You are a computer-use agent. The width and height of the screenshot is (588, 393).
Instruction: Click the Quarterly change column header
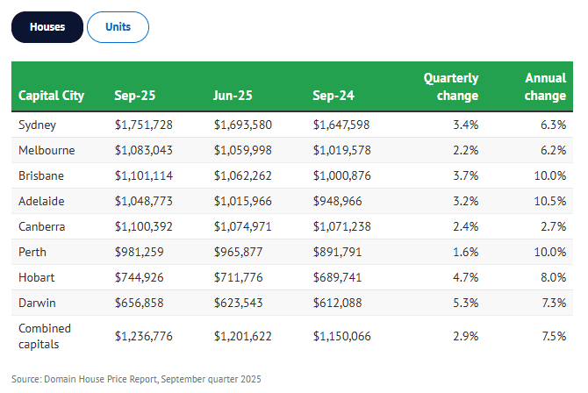451,87
